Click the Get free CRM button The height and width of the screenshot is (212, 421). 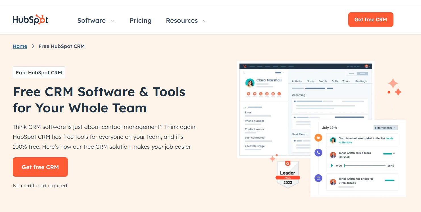371,19
